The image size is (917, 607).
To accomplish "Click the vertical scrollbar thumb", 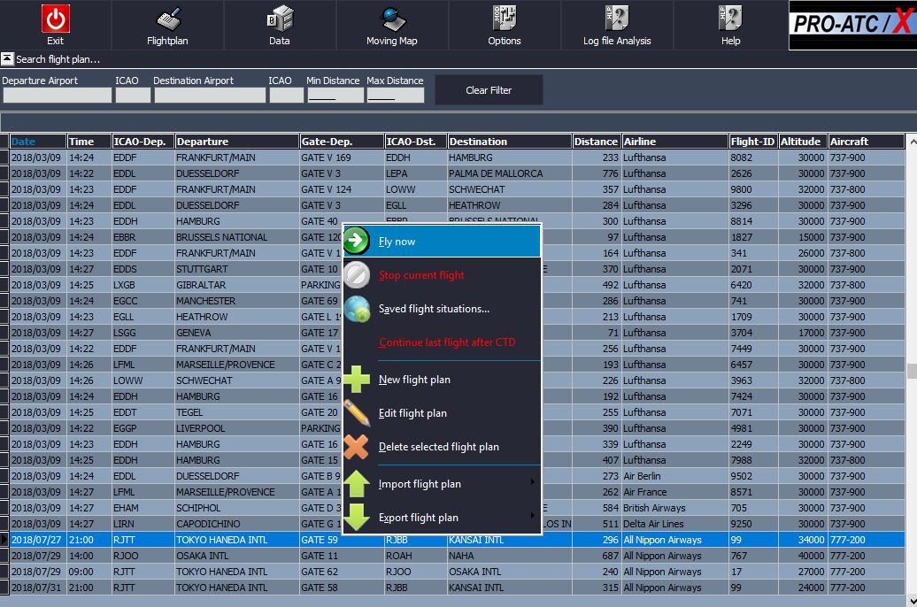I will (x=911, y=371).
